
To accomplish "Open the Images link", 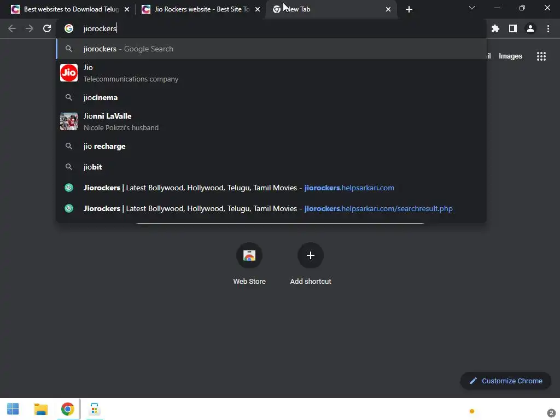I will click(510, 56).
